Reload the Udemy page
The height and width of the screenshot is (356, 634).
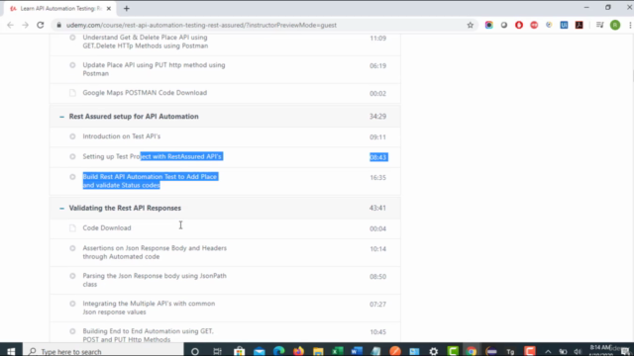pyautogui.click(x=40, y=25)
